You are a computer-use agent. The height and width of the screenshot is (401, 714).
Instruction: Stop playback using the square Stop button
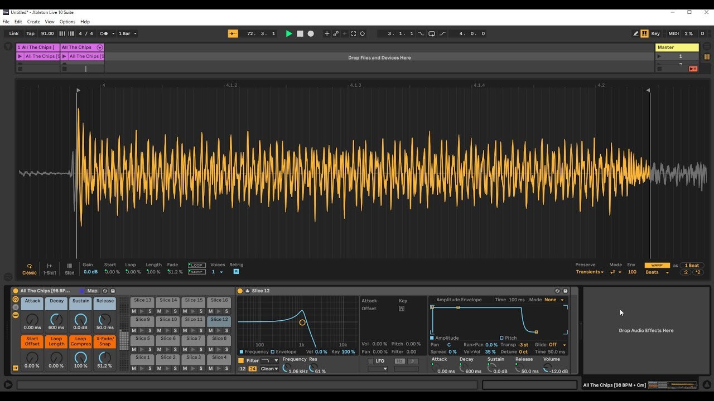[300, 33]
